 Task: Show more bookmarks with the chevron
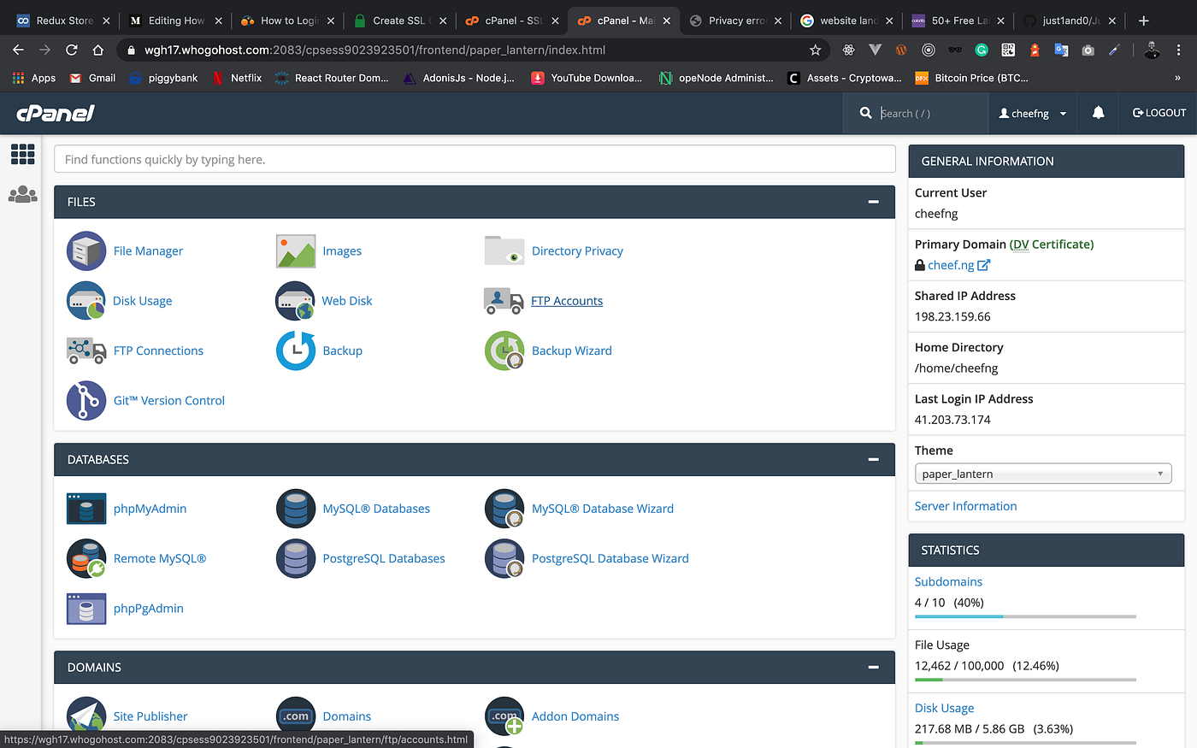(1177, 78)
